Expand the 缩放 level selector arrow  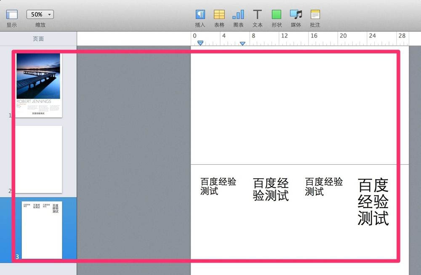[x=49, y=14]
